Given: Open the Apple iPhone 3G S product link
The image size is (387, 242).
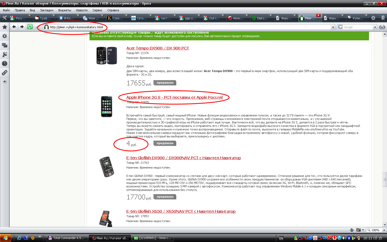Looking at the screenshot, I should [x=175, y=97].
